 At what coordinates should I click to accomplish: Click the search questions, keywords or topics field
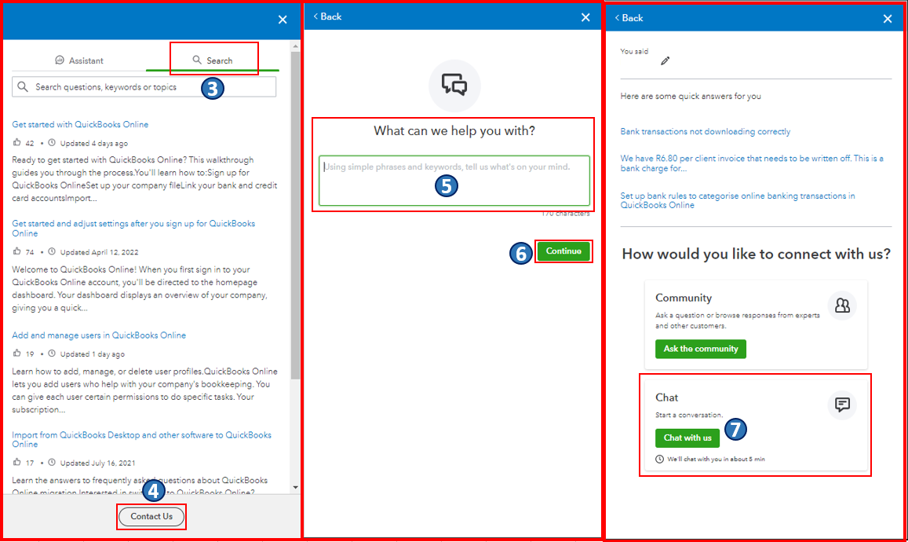click(x=144, y=87)
